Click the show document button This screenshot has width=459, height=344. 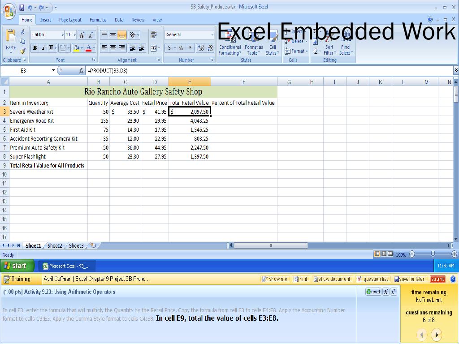pyautogui.click(x=332, y=279)
